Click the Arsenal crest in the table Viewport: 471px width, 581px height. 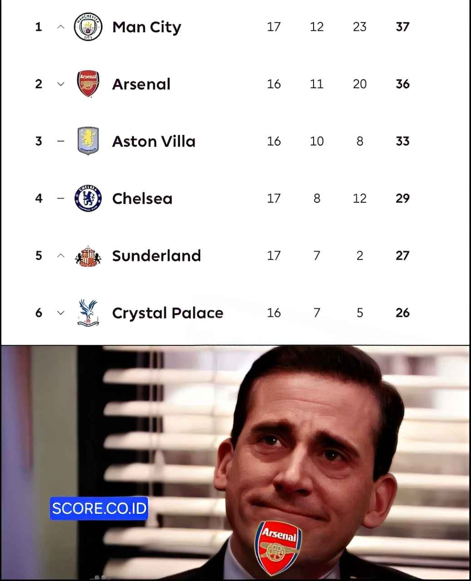point(88,84)
